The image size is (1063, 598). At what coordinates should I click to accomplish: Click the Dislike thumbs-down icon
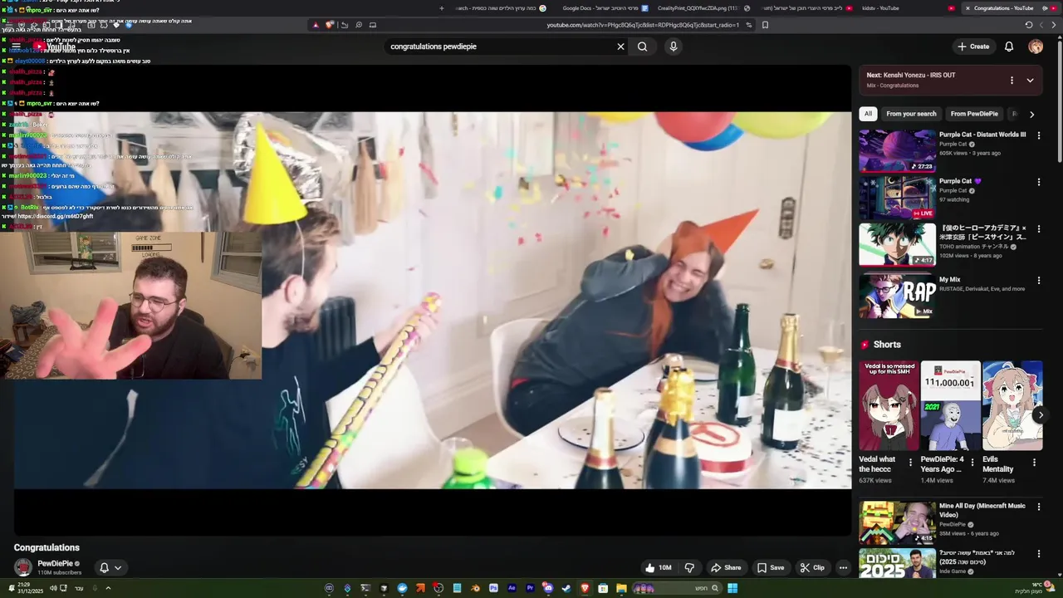tap(689, 568)
